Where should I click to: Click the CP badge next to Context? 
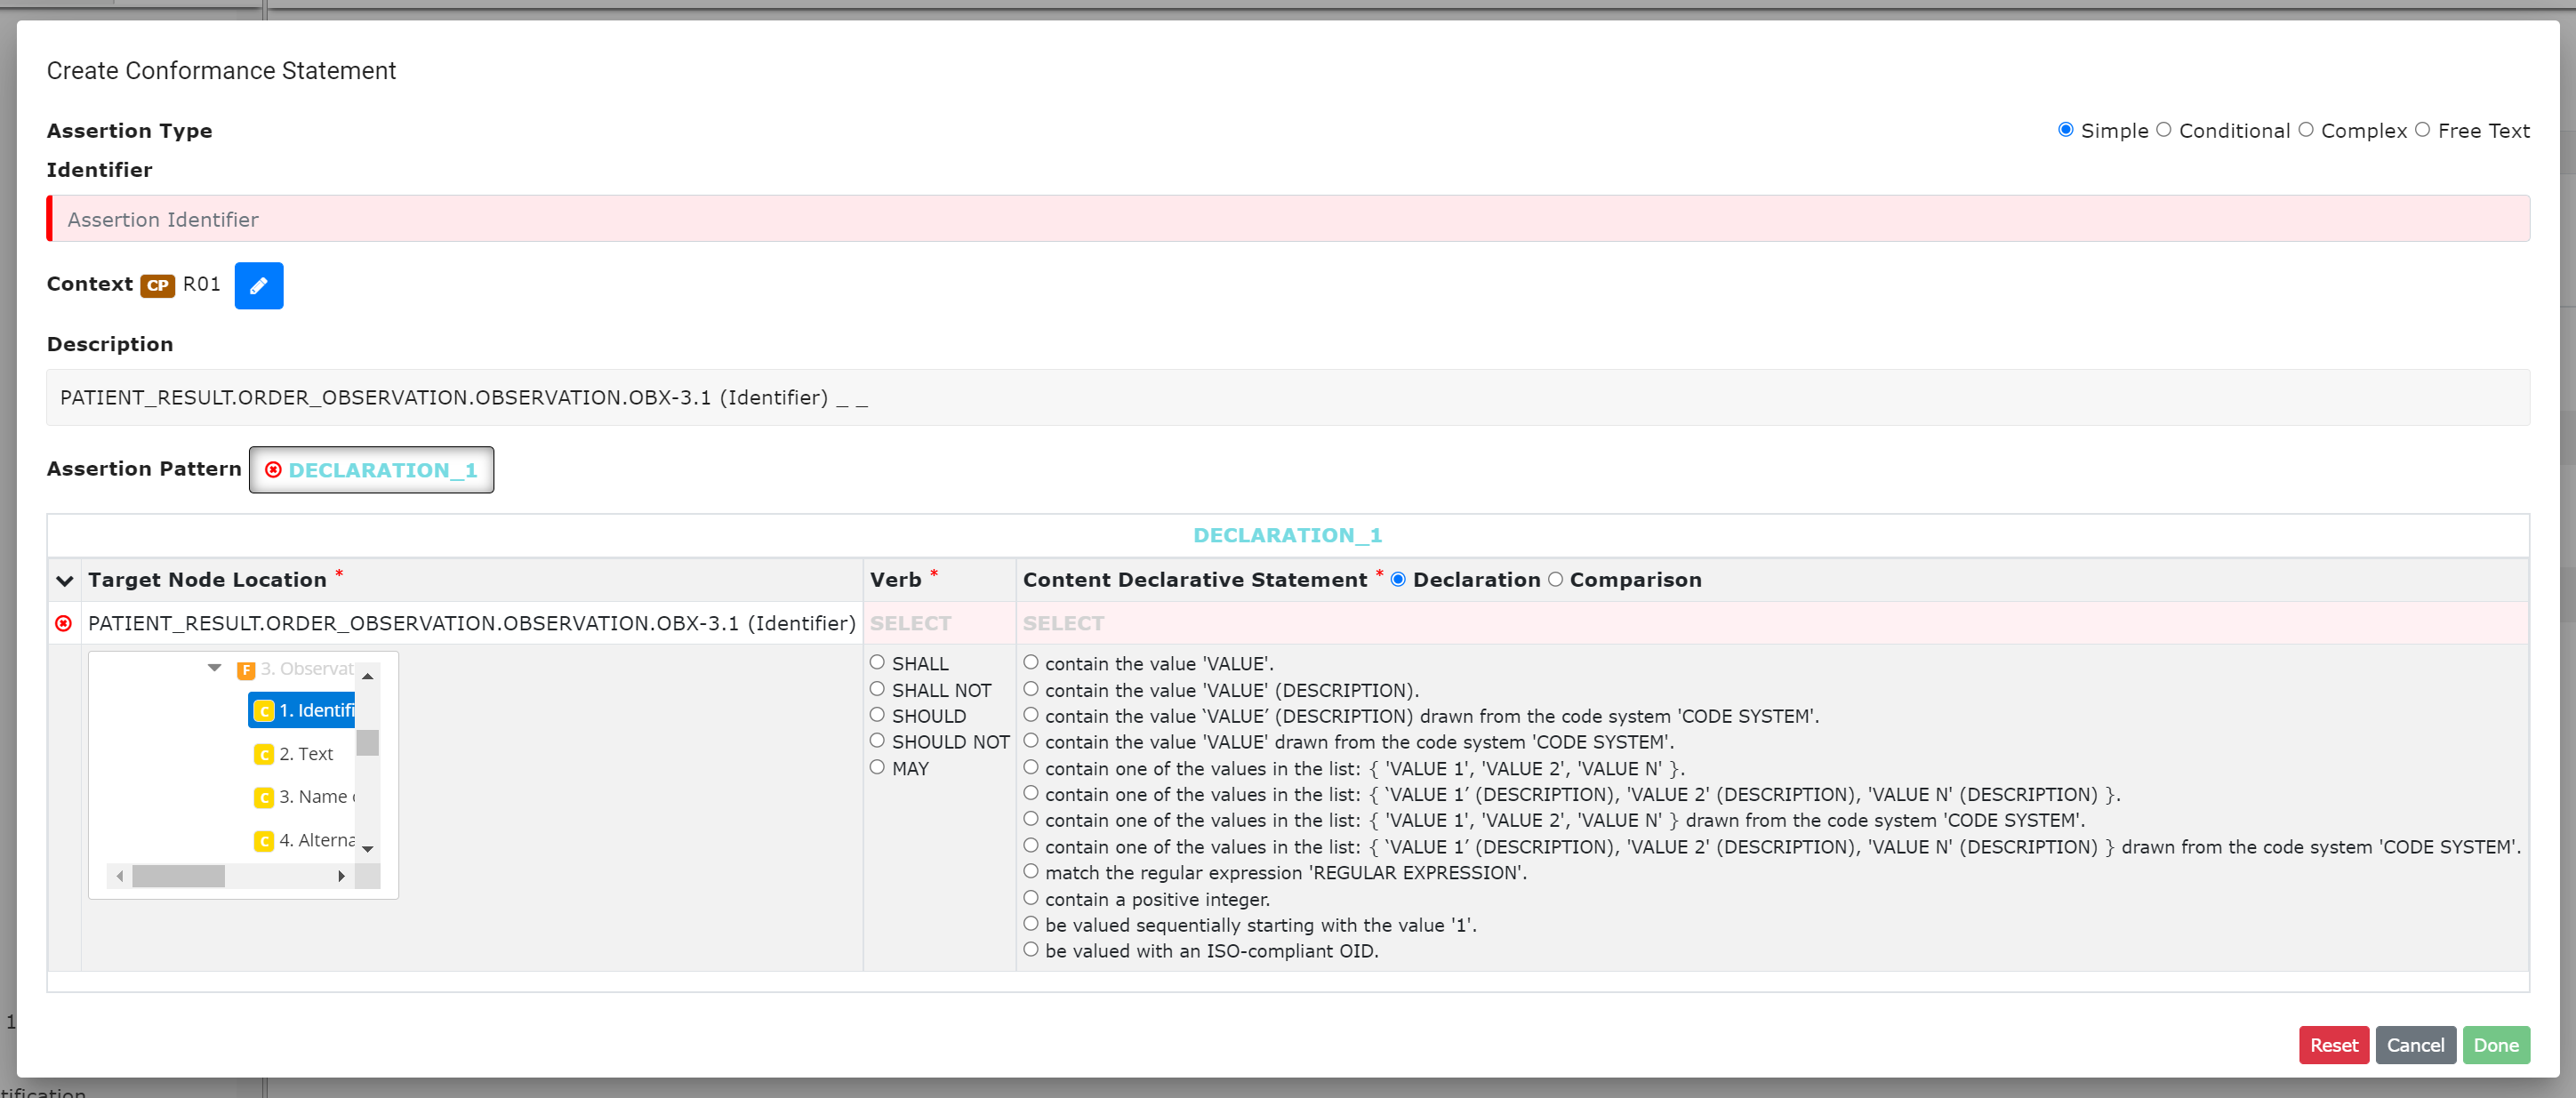coord(157,286)
